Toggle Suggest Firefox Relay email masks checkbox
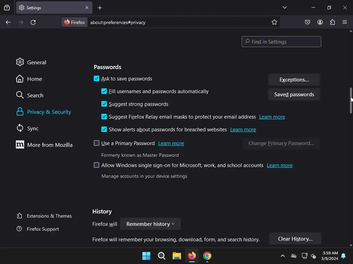This screenshot has height=264, width=353. [104, 117]
